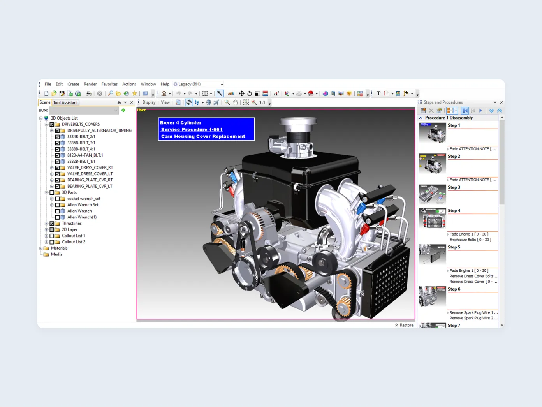Click the magnifier search icon in toolbar
Screen dimensions: 542x407
point(111,93)
